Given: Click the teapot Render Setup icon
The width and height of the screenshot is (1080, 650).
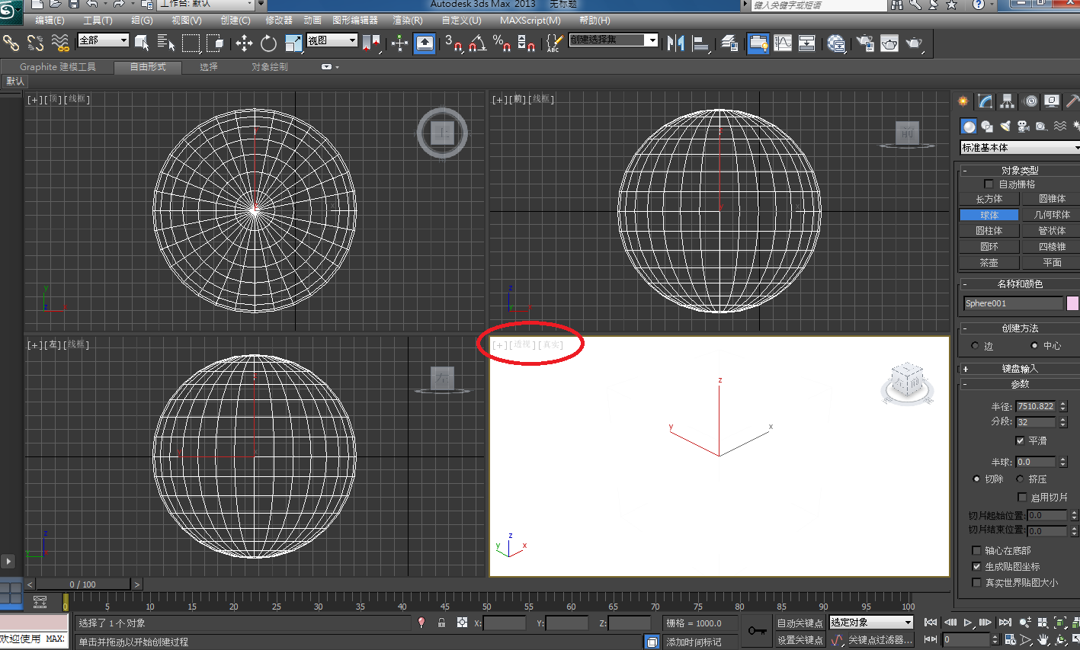Looking at the screenshot, I should coord(865,43).
